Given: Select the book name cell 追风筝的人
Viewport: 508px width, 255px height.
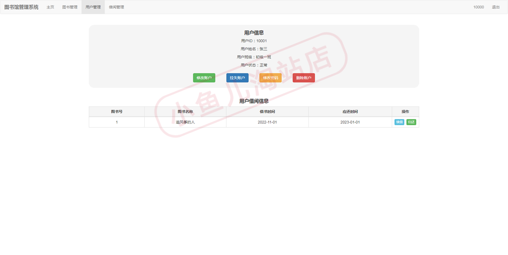Looking at the screenshot, I should click(x=185, y=122).
